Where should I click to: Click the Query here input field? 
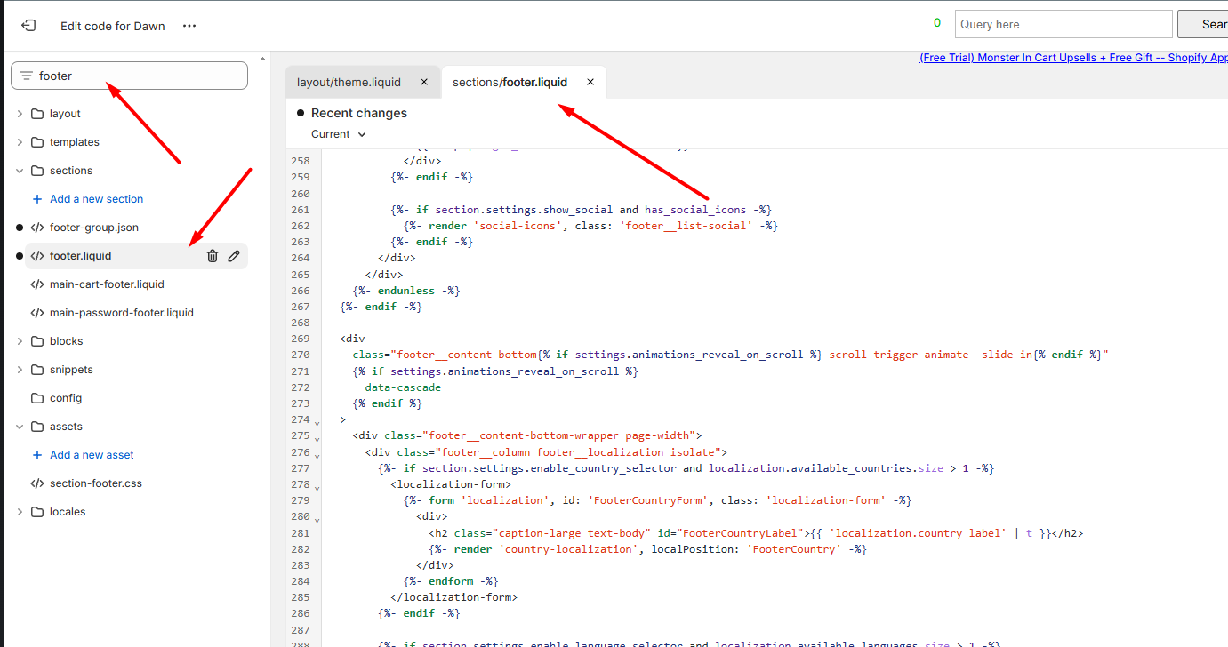click(x=1063, y=25)
